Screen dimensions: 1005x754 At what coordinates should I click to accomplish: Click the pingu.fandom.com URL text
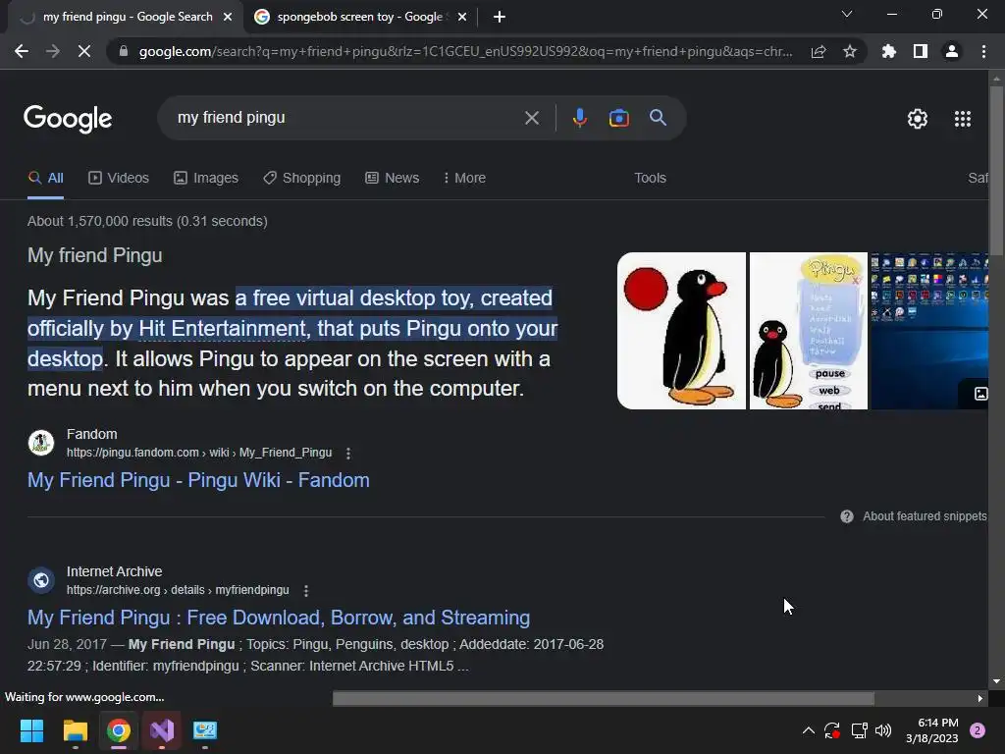tap(199, 453)
